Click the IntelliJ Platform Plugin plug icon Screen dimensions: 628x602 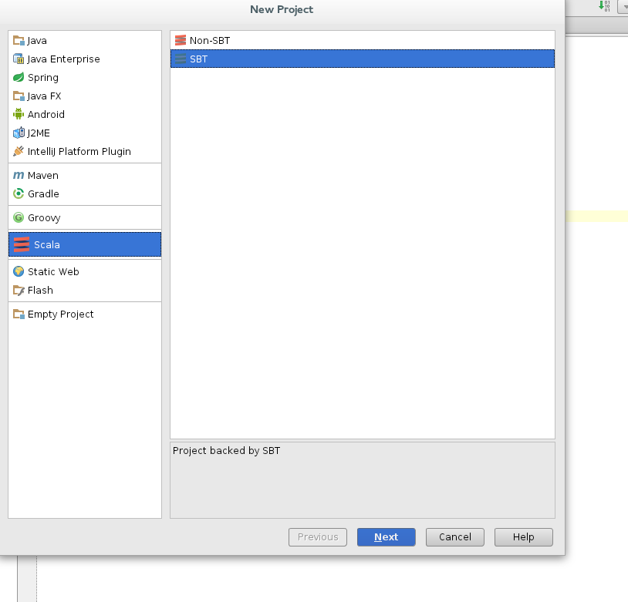(x=19, y=151)
